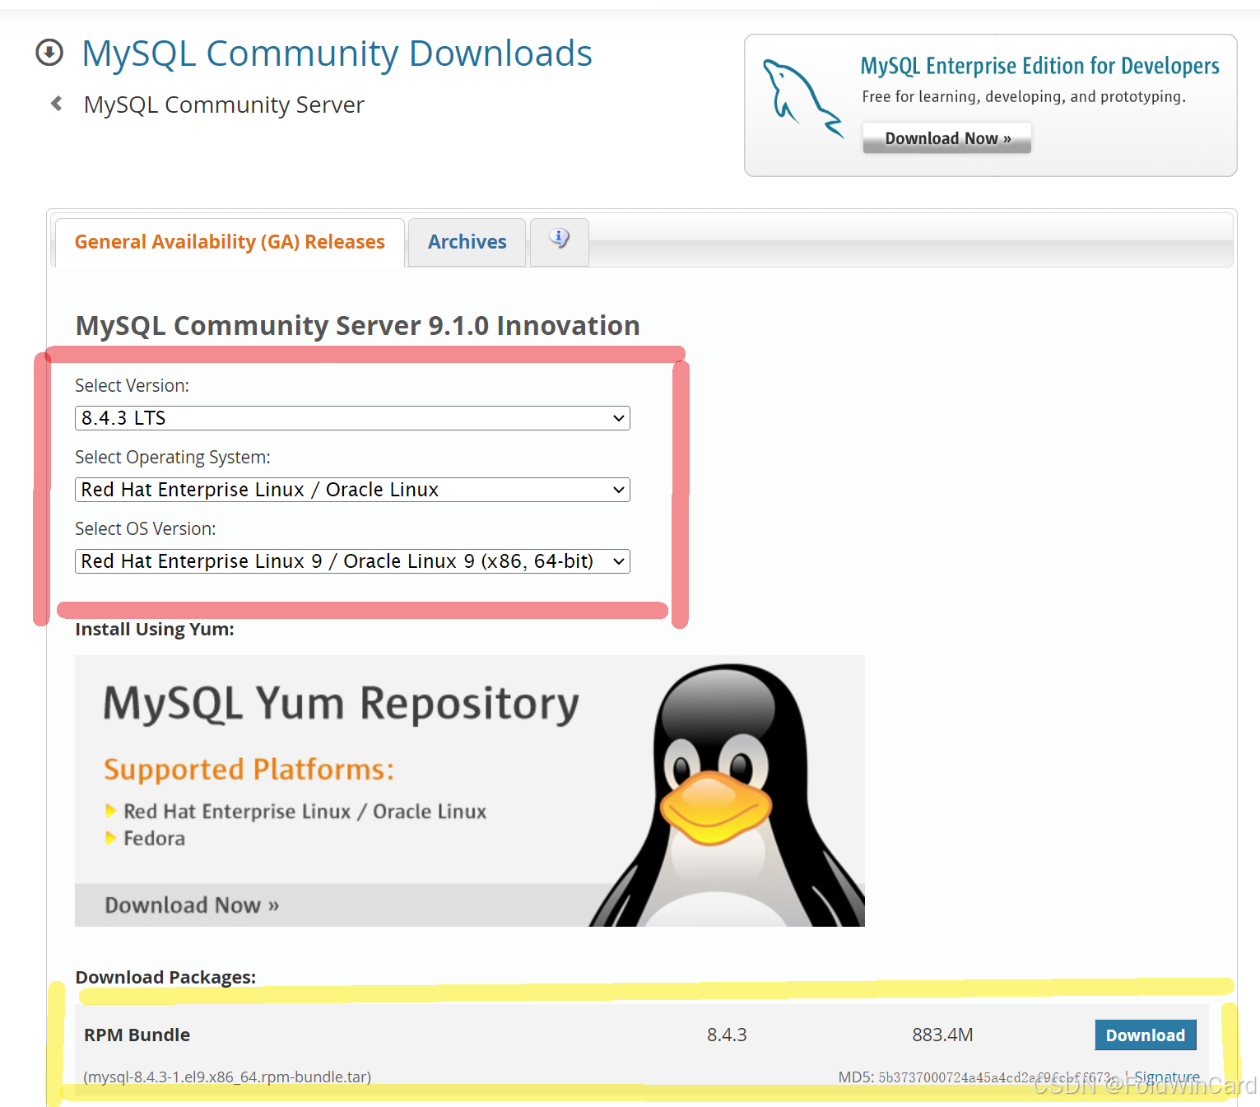Viewport: 1260px width, 1107px height.
Task: Click file name mysql-8.4.3-1.el9.x86_64.rpm-bundle.tar
Action: 227,1077
